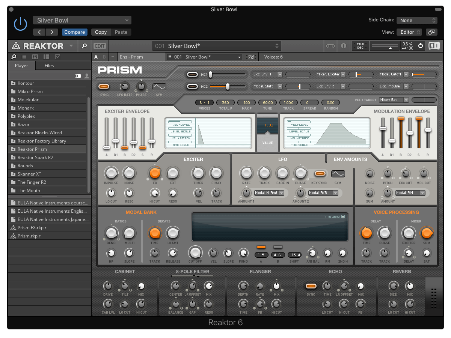Toggle the LFO KEY SYNC button

click(320, 173)
